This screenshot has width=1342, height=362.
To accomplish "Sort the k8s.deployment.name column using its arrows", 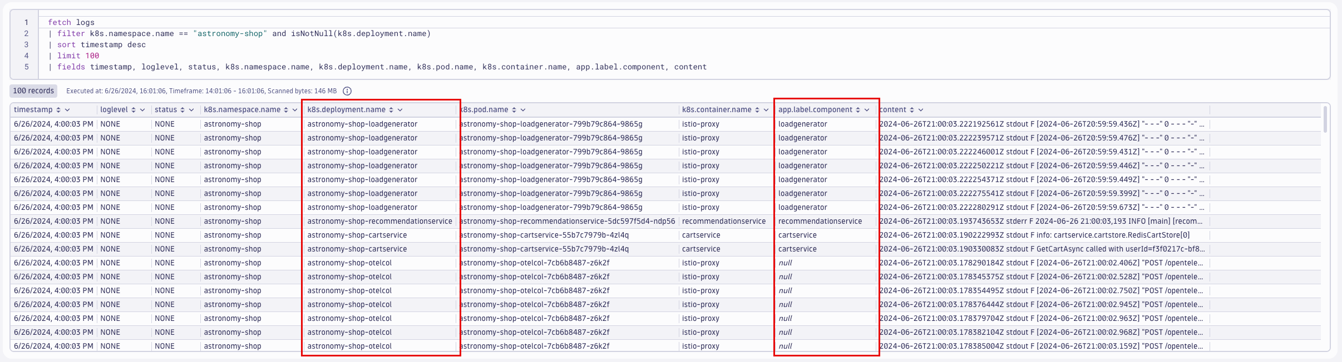I will (391, 110).
